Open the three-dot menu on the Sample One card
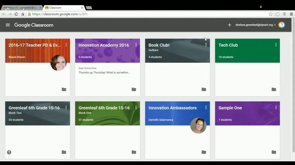295x165 pixels. click(x=276, y=108)
